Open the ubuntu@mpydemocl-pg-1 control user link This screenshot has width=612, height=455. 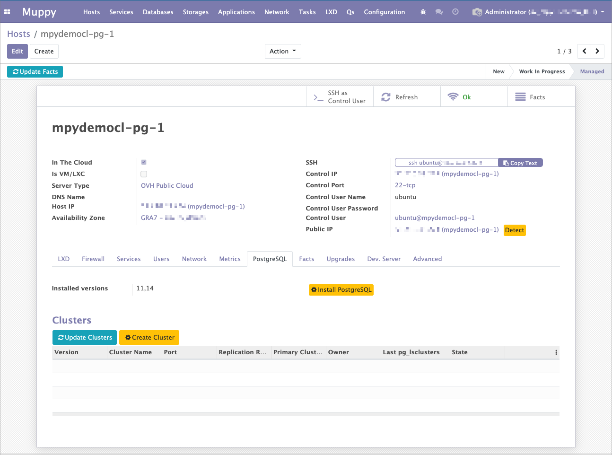click(435, 218)
